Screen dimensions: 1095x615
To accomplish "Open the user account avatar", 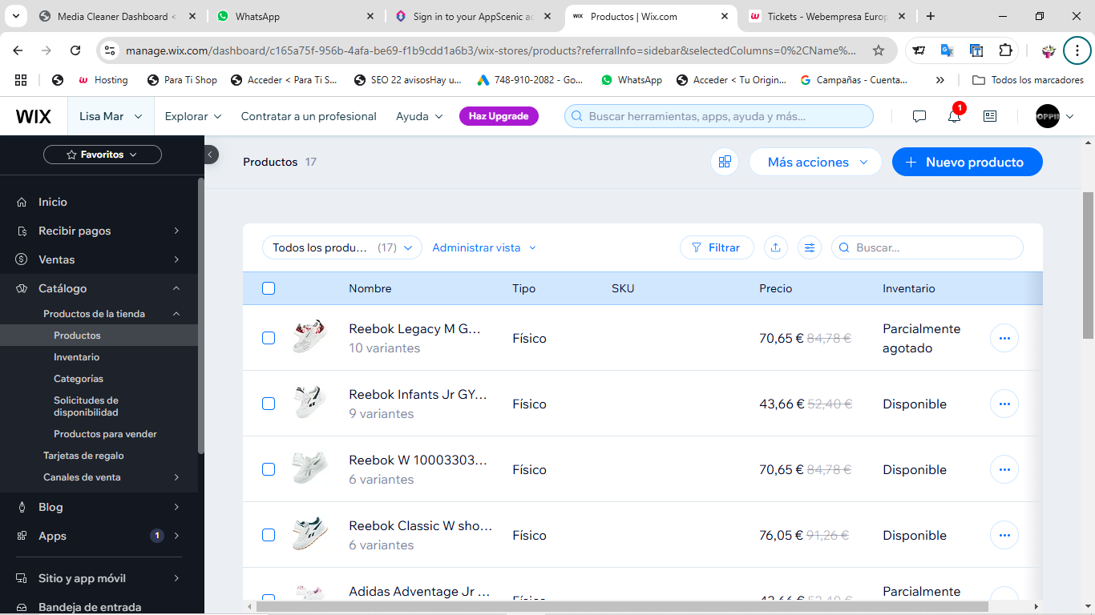I will tap(1047, 116).
